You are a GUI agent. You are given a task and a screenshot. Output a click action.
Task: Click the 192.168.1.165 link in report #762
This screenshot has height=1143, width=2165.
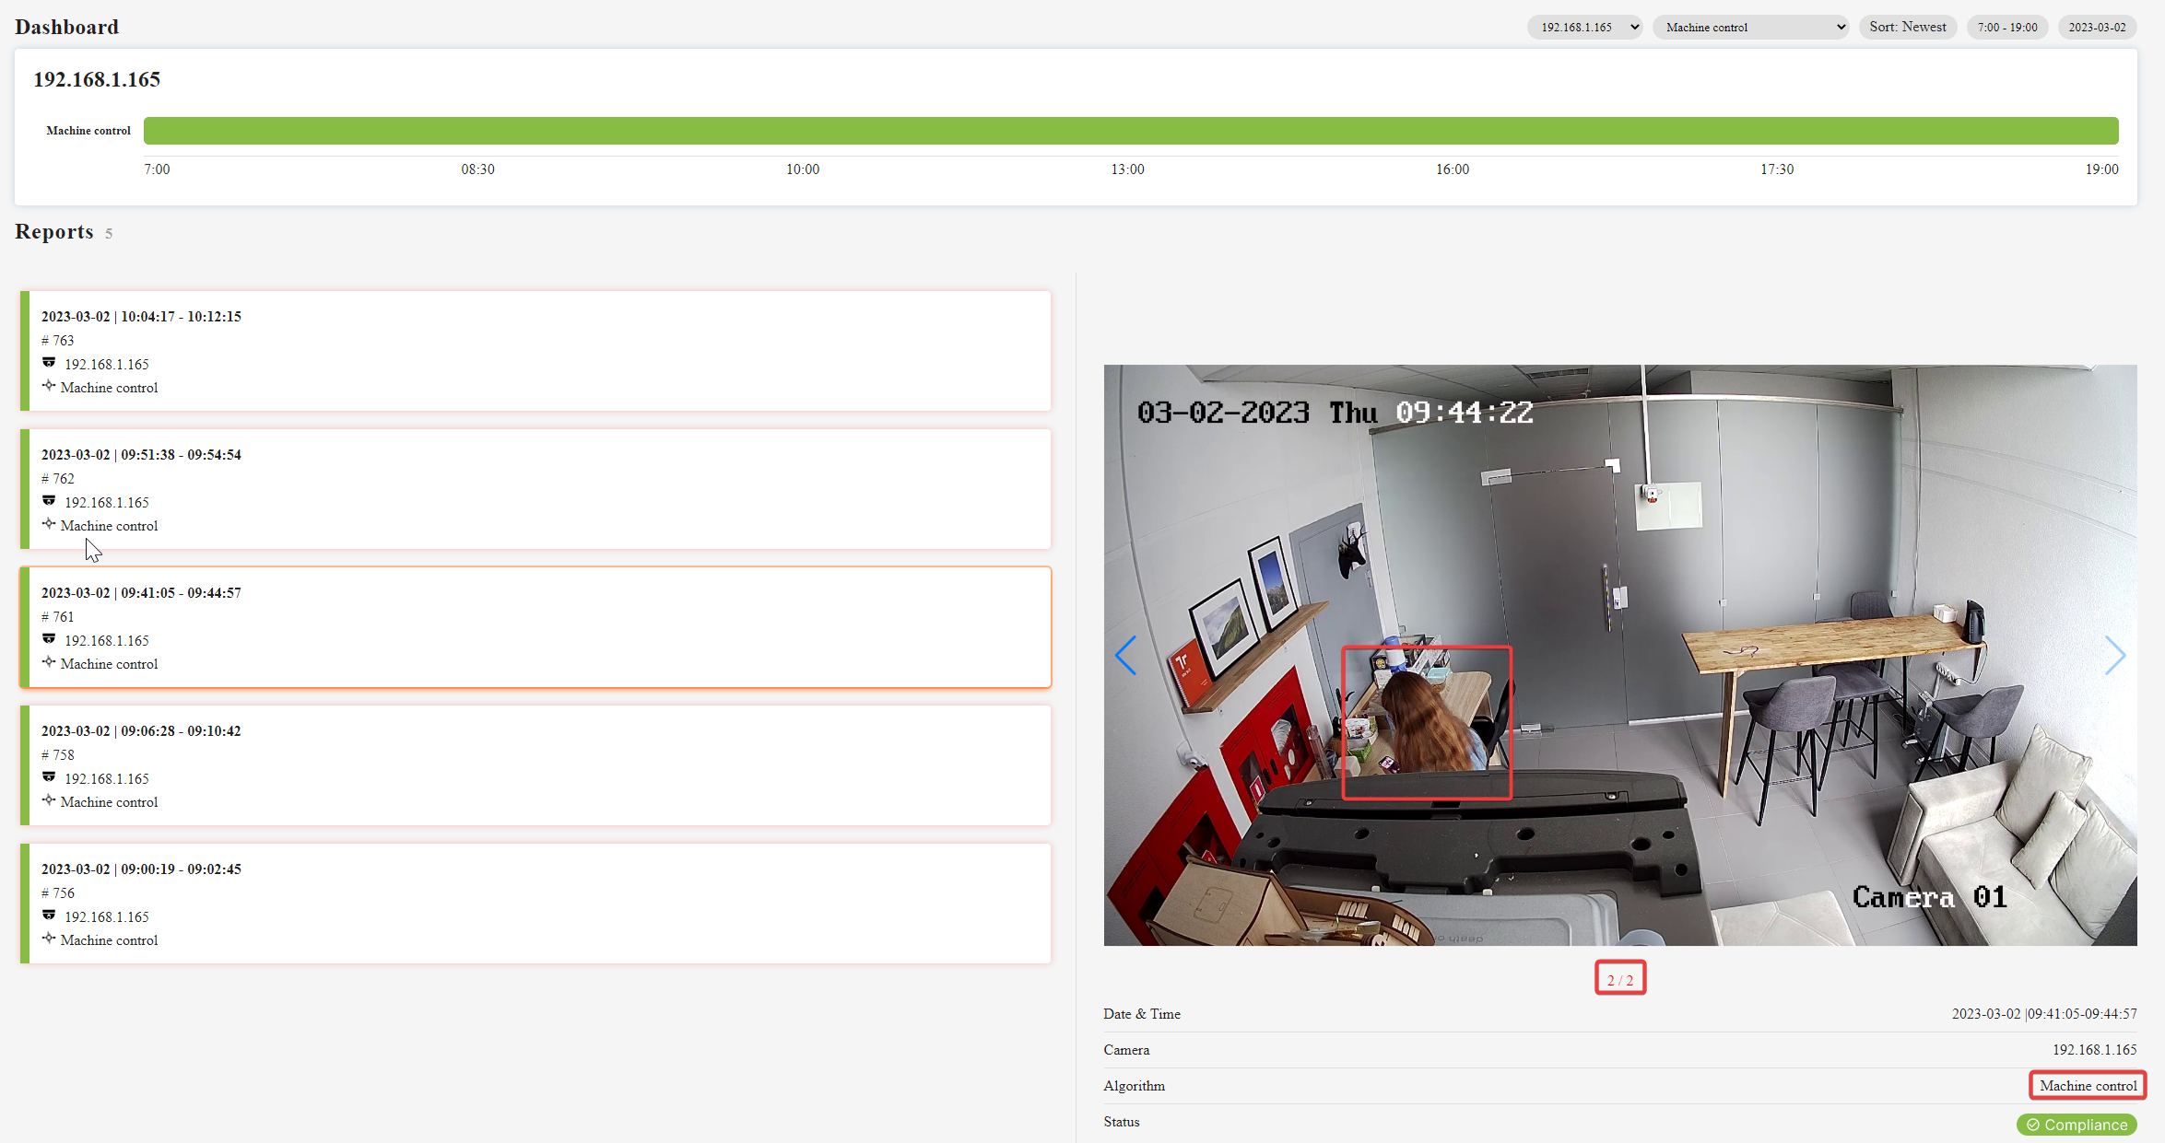point(106,502)
